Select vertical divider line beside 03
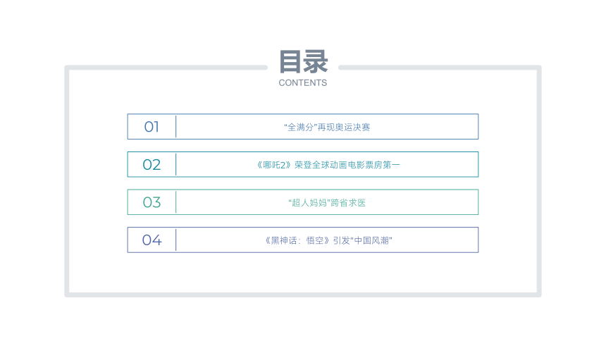Screen dimensions: 606x341 click(x=176, y=201)
